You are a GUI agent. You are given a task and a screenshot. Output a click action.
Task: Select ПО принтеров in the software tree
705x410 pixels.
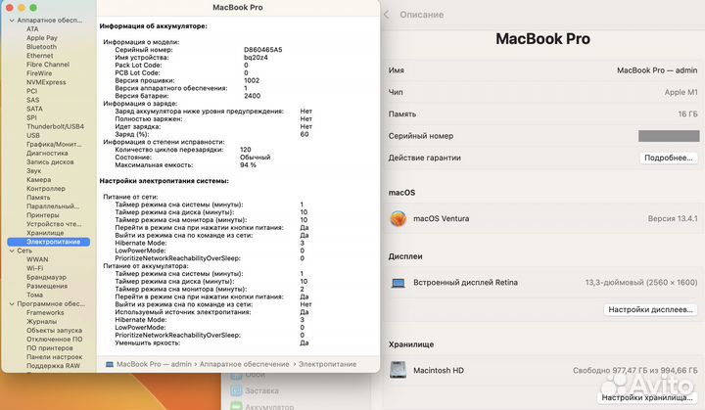click(x=50, y=348)
